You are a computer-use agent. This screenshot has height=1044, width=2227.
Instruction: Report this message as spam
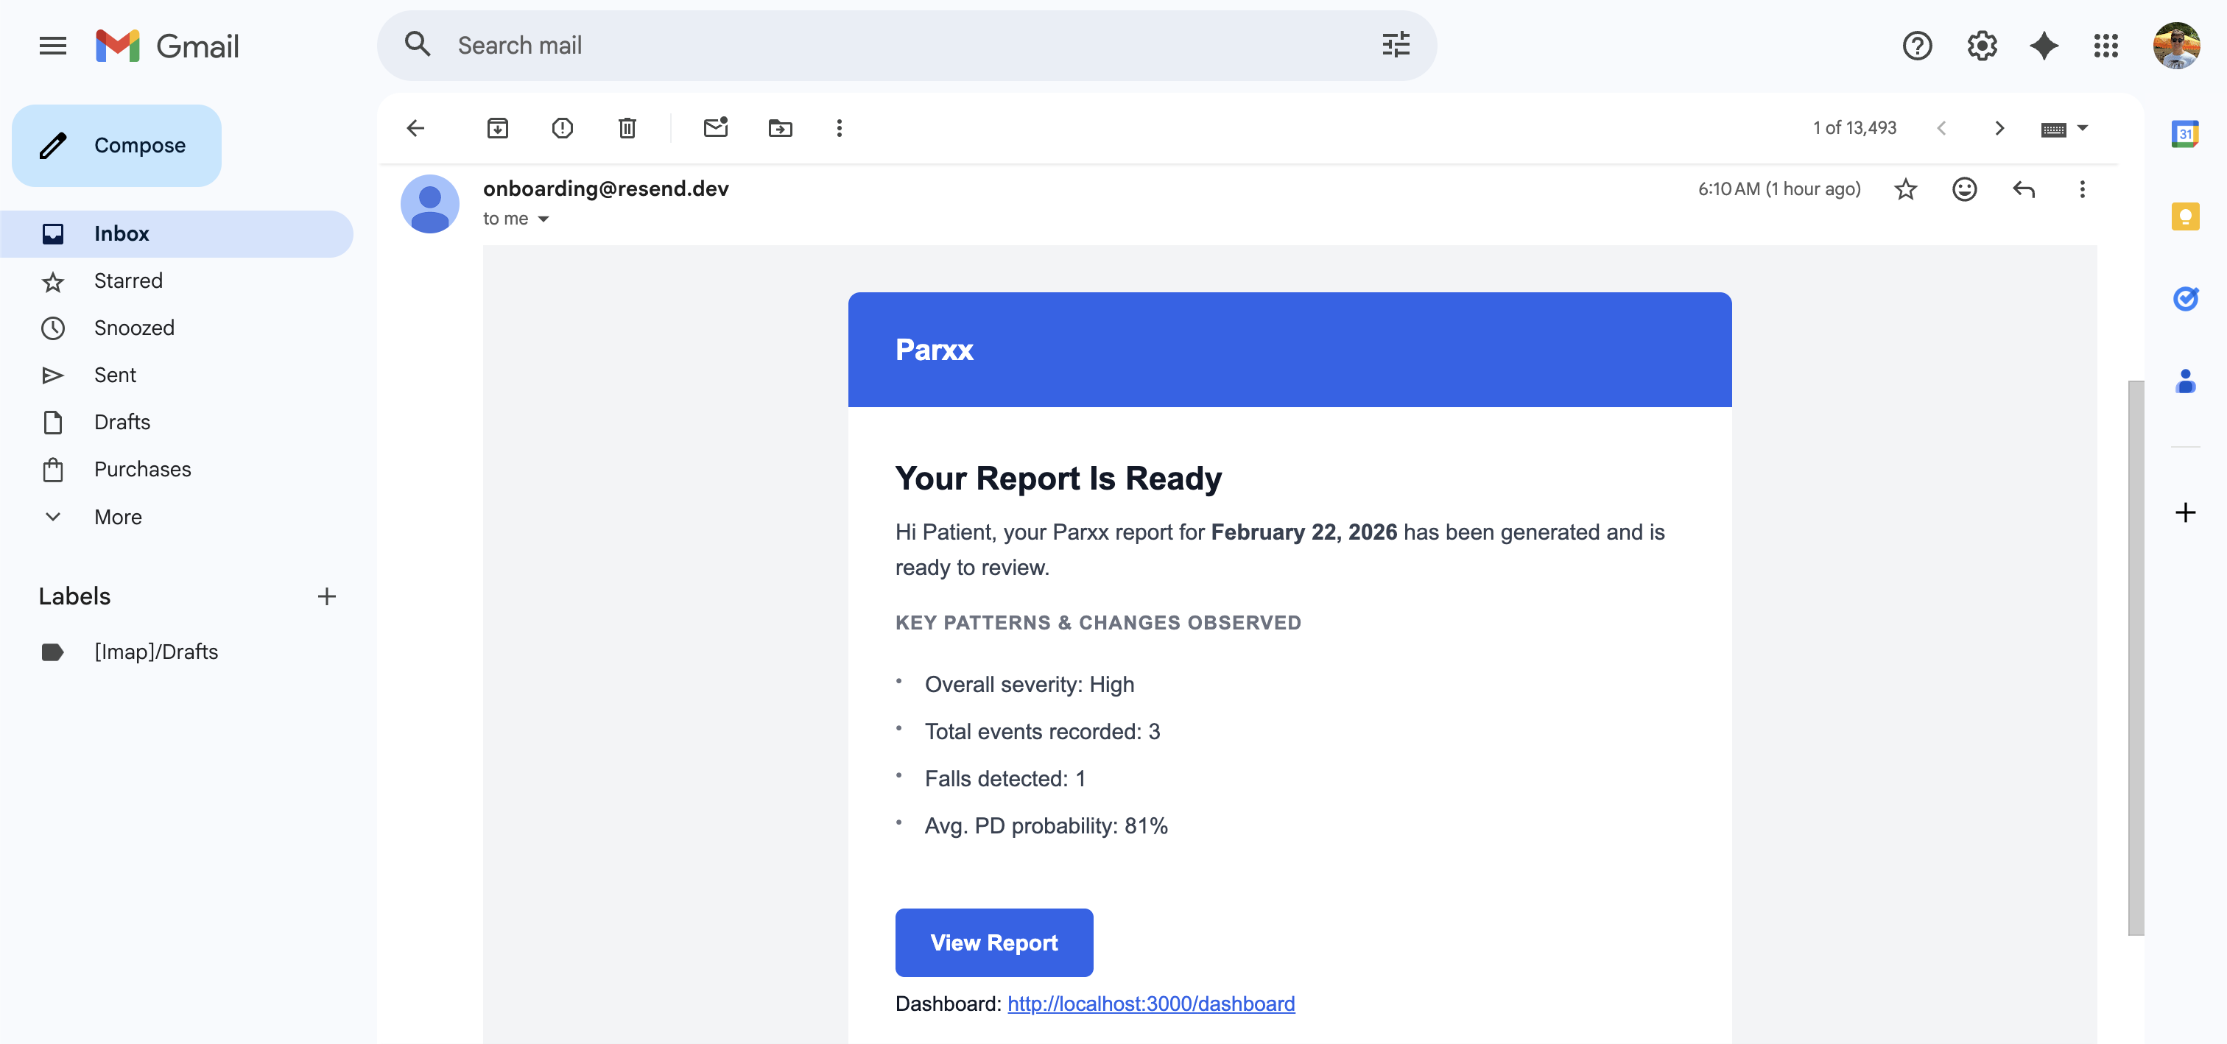(562, 128)
